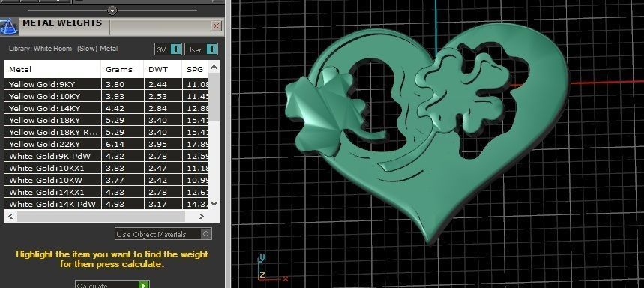
Task: Click green play arrow on Calculate
Action: (144, 285)
